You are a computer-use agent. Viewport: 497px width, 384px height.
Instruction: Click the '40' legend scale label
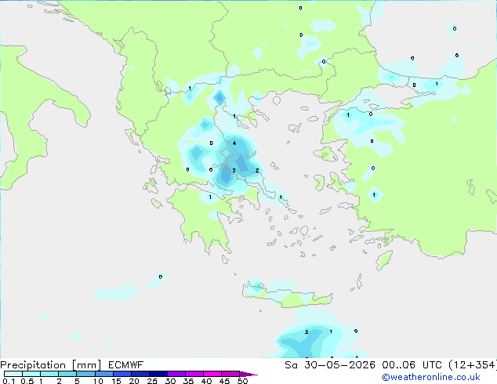[206, 381]
